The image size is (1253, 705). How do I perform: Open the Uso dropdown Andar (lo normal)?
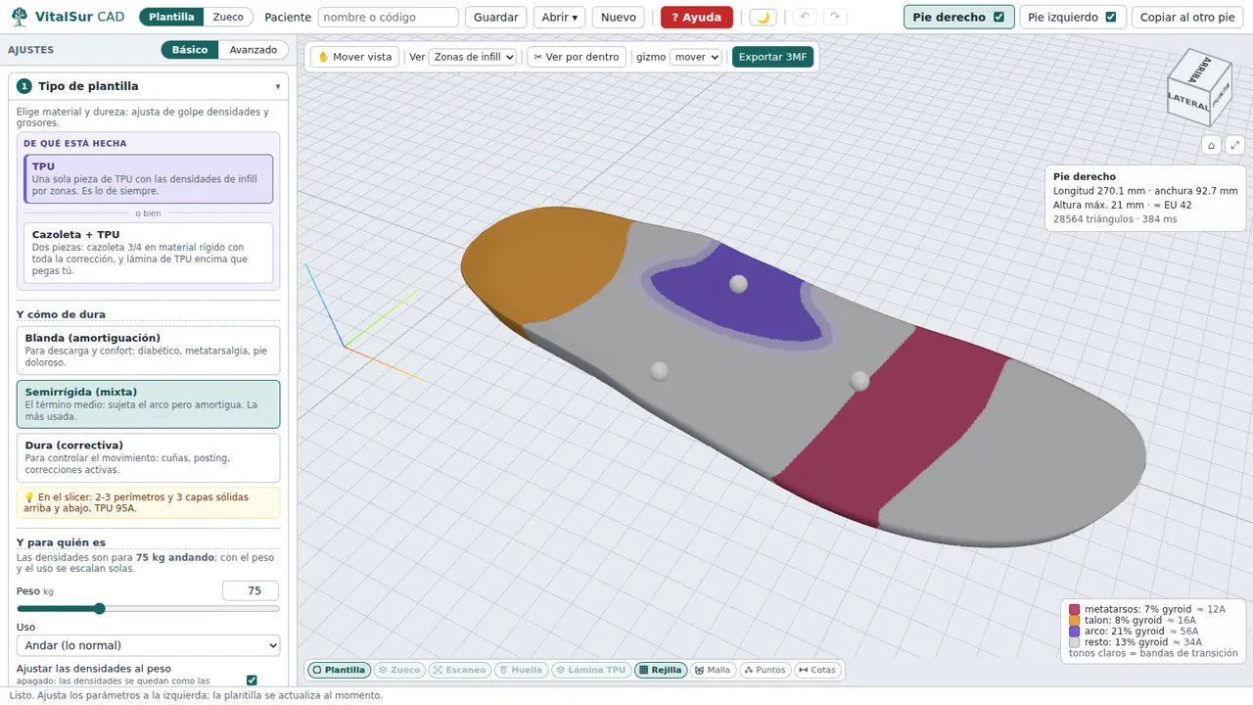click(149, 645)
